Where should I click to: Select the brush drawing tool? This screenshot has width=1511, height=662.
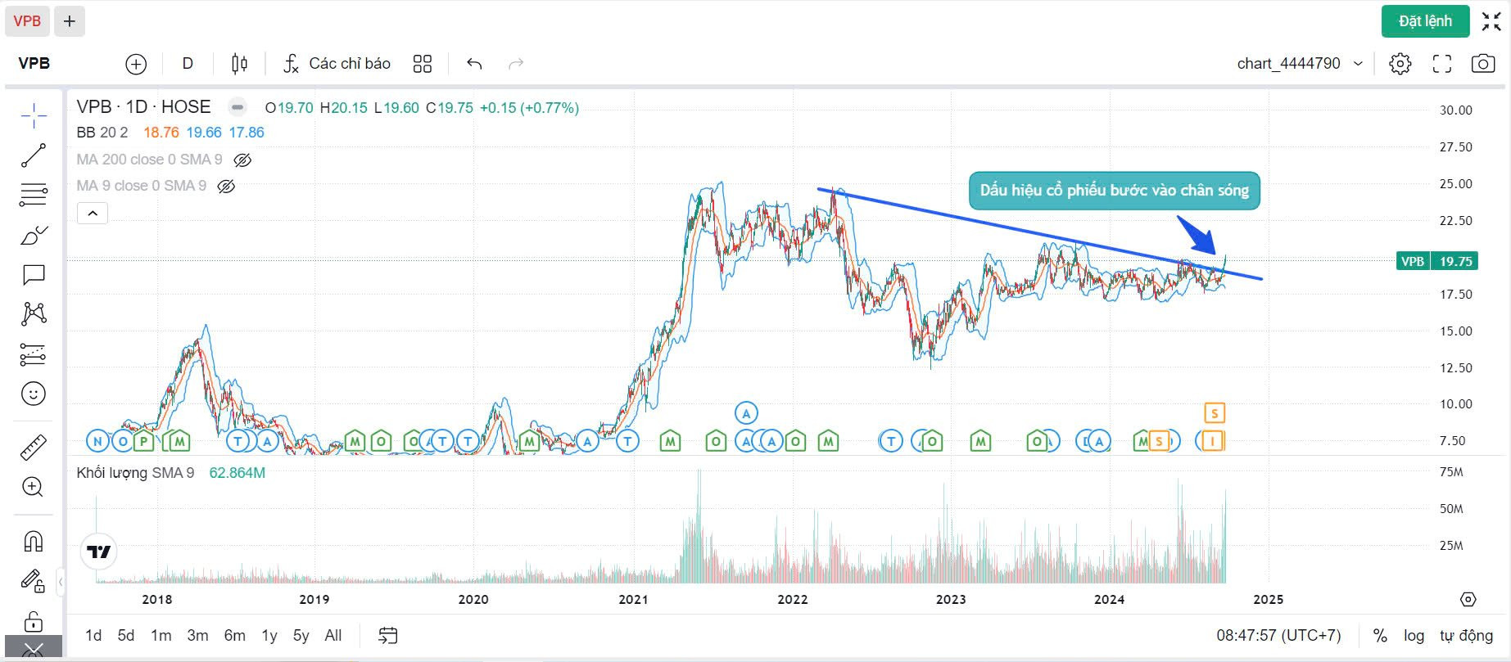34,236
